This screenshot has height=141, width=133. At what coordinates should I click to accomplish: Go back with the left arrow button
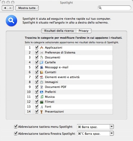tap(5, 8)
